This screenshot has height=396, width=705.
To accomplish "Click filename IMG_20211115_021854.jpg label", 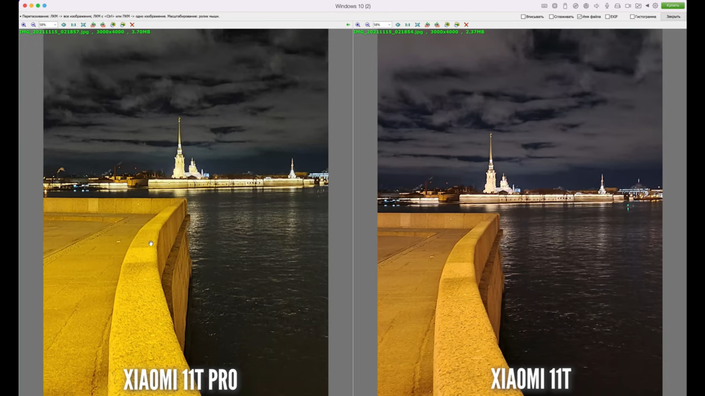I will click(x=388, y=32).
